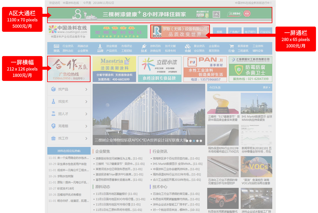Click the 会展 cubes icon in navigation
The image size is (318, 213).
pyautogui.click(x=188, y=46)
